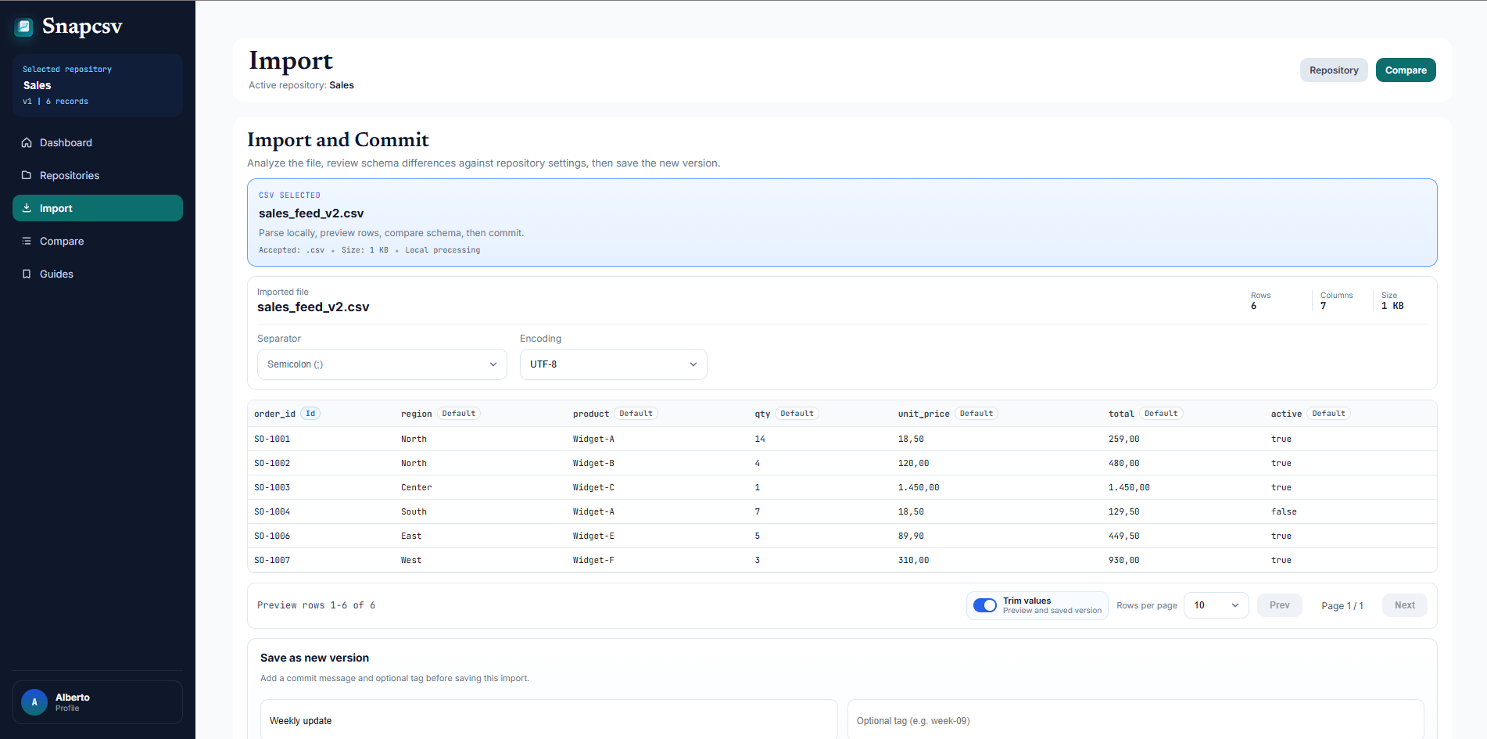Click the Dashboard home icon
This screenshot has width=1487, height=739.
27,142
